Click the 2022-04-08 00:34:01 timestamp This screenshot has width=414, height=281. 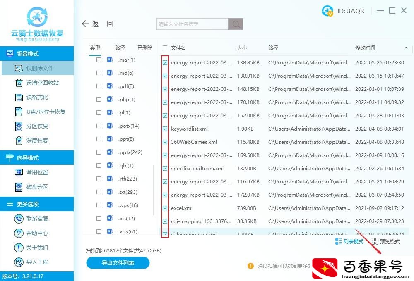click(x=379, y=129)
